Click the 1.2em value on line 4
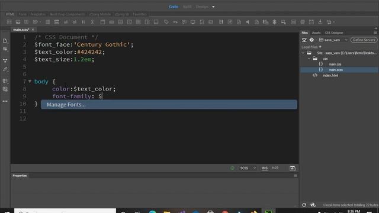This screenshot has height=213, width=379. tap(82, 59)
